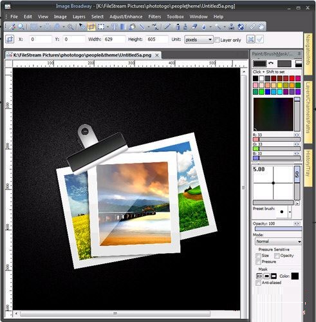Adjust the red R channel slider
The image size is (316, 322).
[277, 140]
